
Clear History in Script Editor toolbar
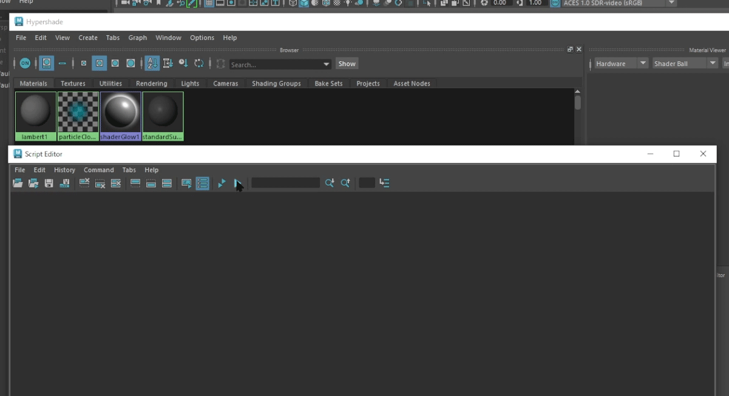84,183
